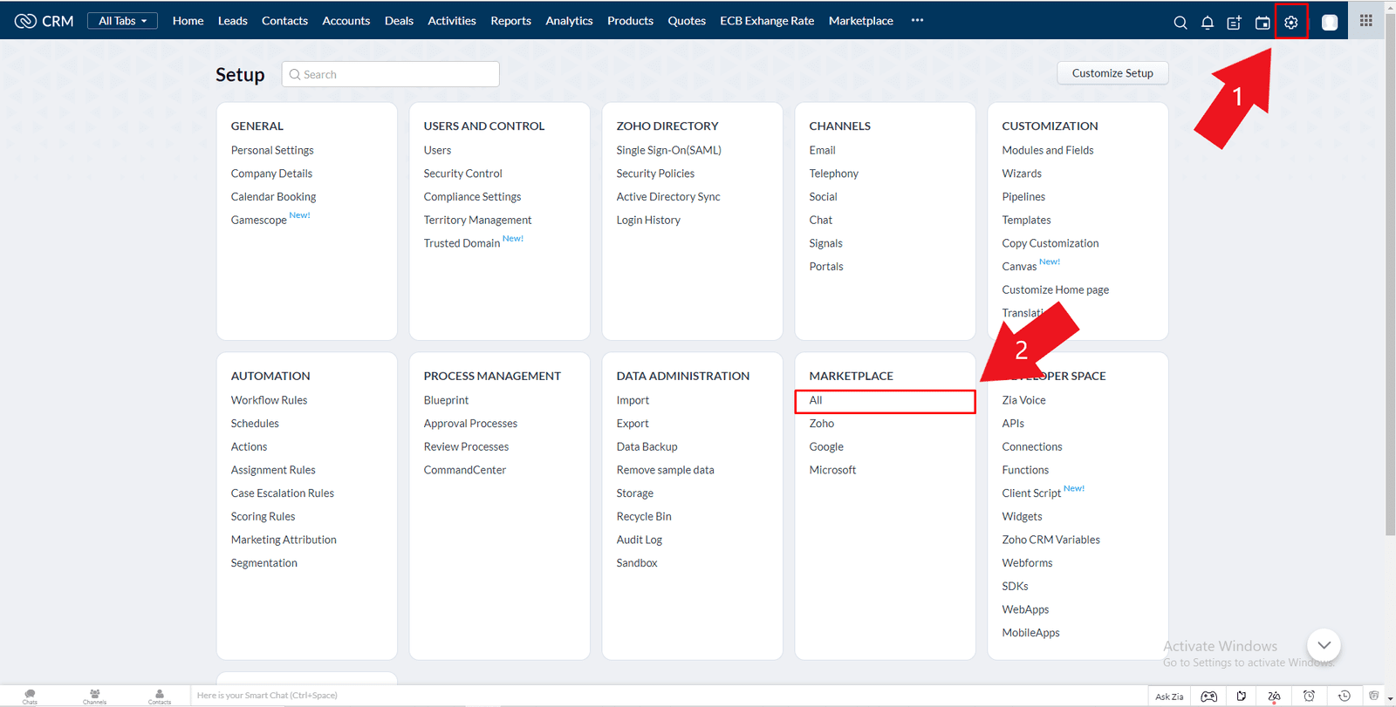
Task: Open the notifications bell
Action: (x=1208, y=23)
